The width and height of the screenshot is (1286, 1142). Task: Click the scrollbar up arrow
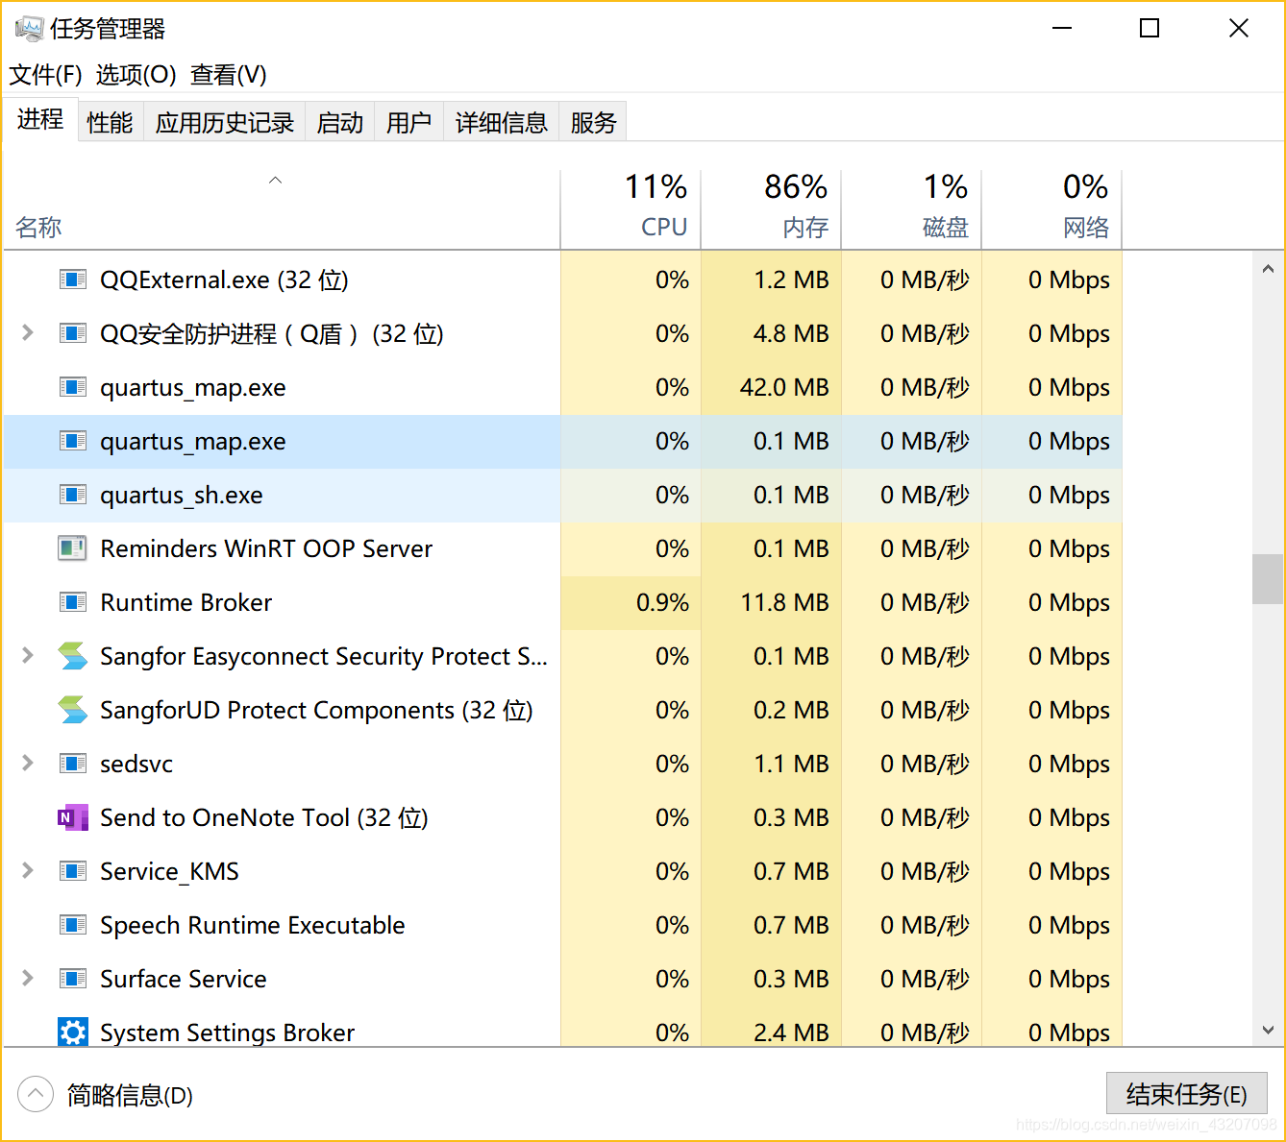[1268, 270]
